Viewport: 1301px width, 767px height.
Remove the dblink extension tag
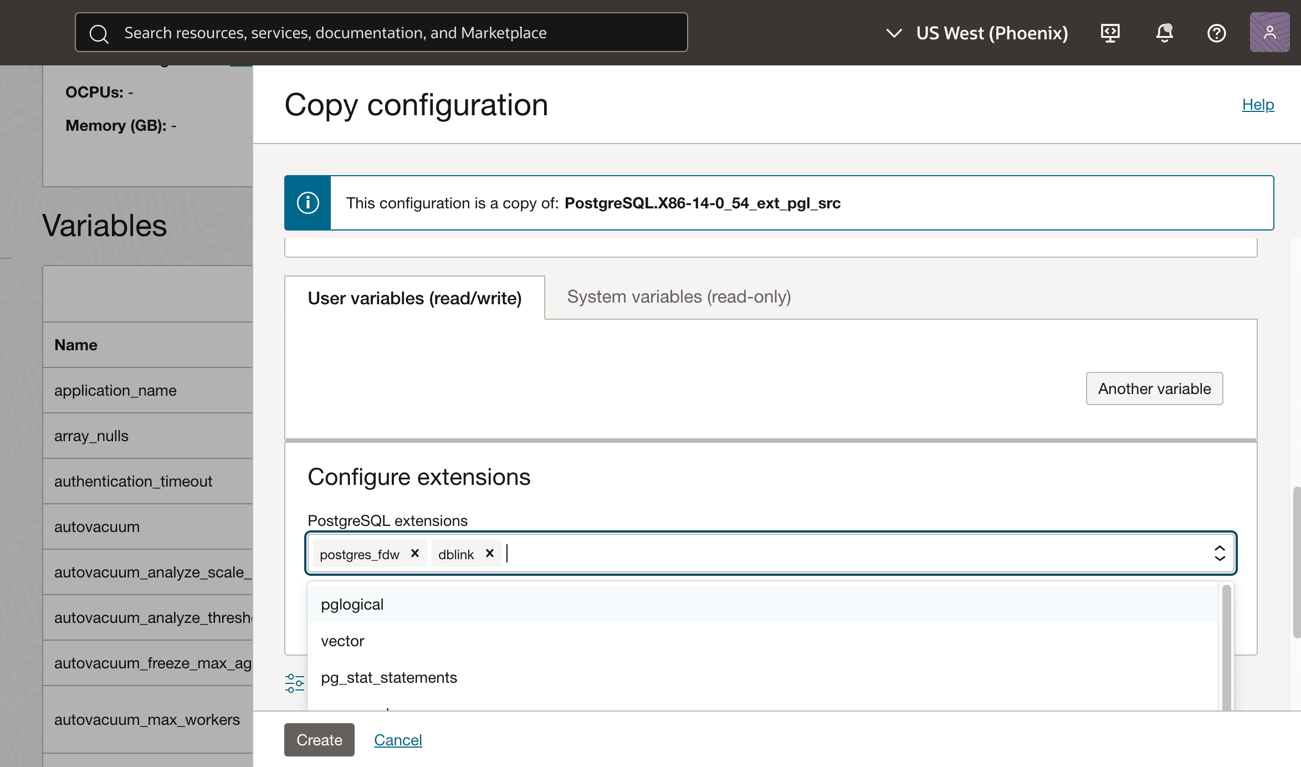(489, 553)
